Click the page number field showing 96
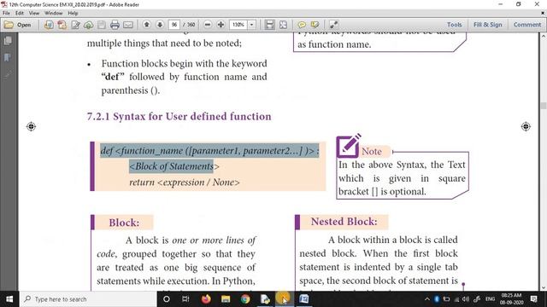 [x=174, y=25]
